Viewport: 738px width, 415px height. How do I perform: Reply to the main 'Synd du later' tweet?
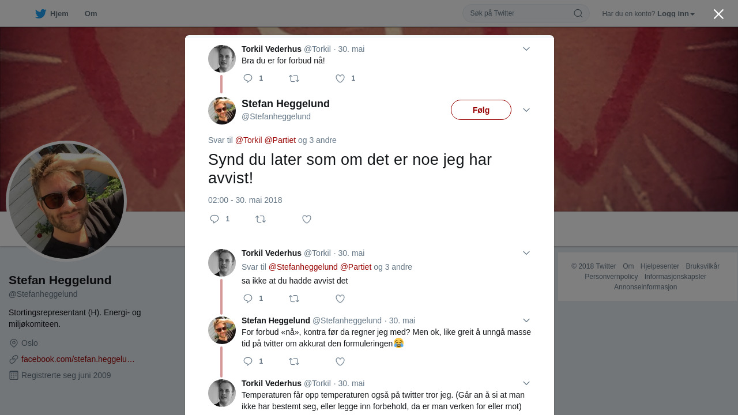click(214, 219)
